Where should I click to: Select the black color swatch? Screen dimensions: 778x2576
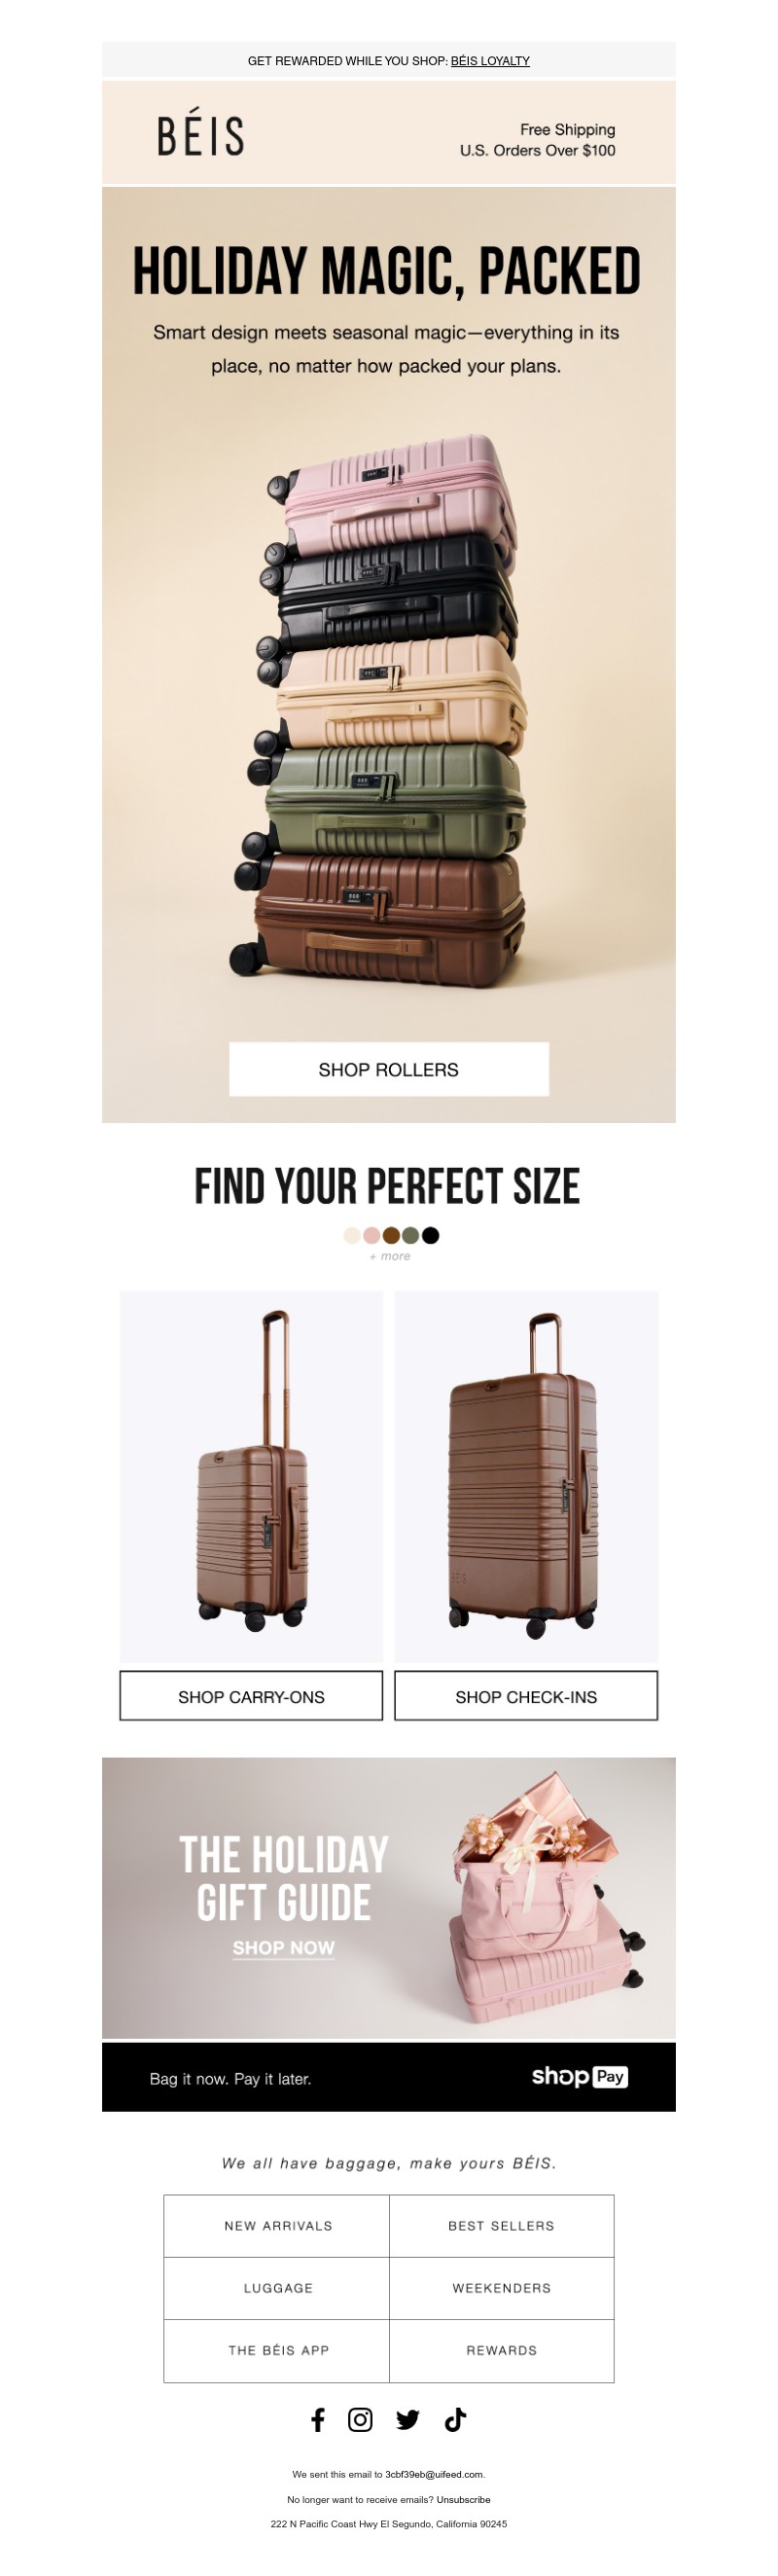(431, 1235)
